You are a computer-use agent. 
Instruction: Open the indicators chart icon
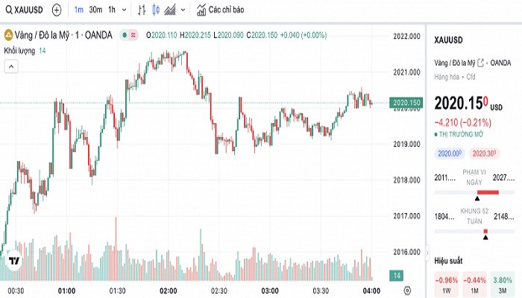coord(171,10)
